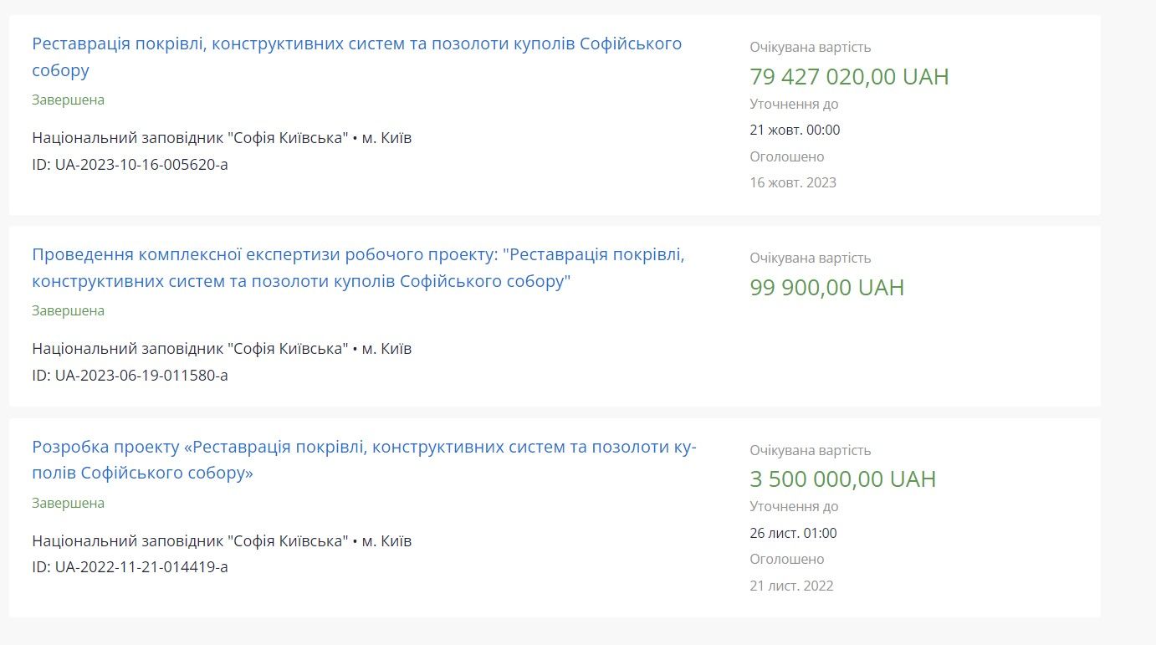Click the organization name above ID UA-2023-10-16-005620-a

pyautogui.click(x=190, y=138)
